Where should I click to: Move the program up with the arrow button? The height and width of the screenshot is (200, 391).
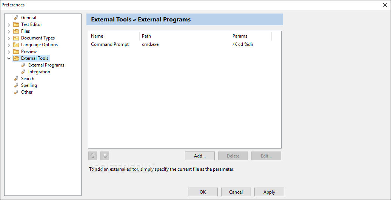[93, 156]
